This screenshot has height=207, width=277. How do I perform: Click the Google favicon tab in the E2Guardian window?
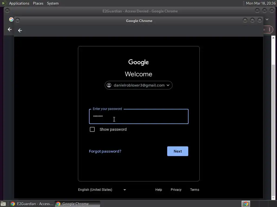tap(11, 19)
